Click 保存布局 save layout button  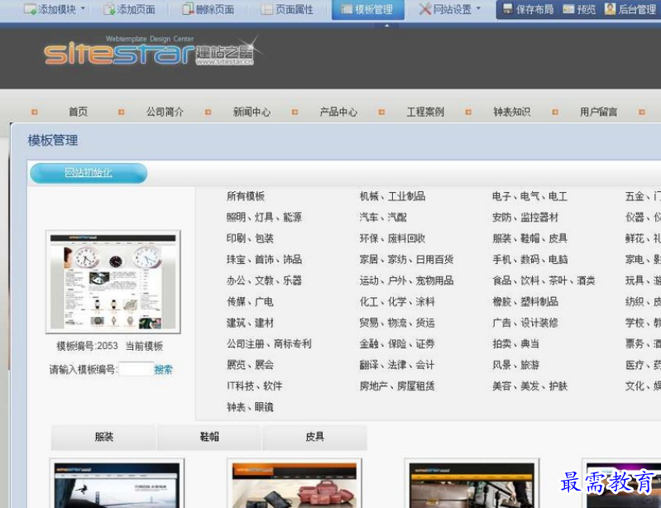(529, 9)
